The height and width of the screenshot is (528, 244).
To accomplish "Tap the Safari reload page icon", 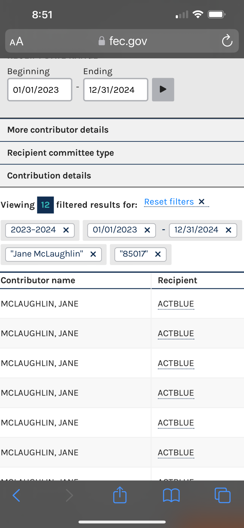I will coord(227,41).
